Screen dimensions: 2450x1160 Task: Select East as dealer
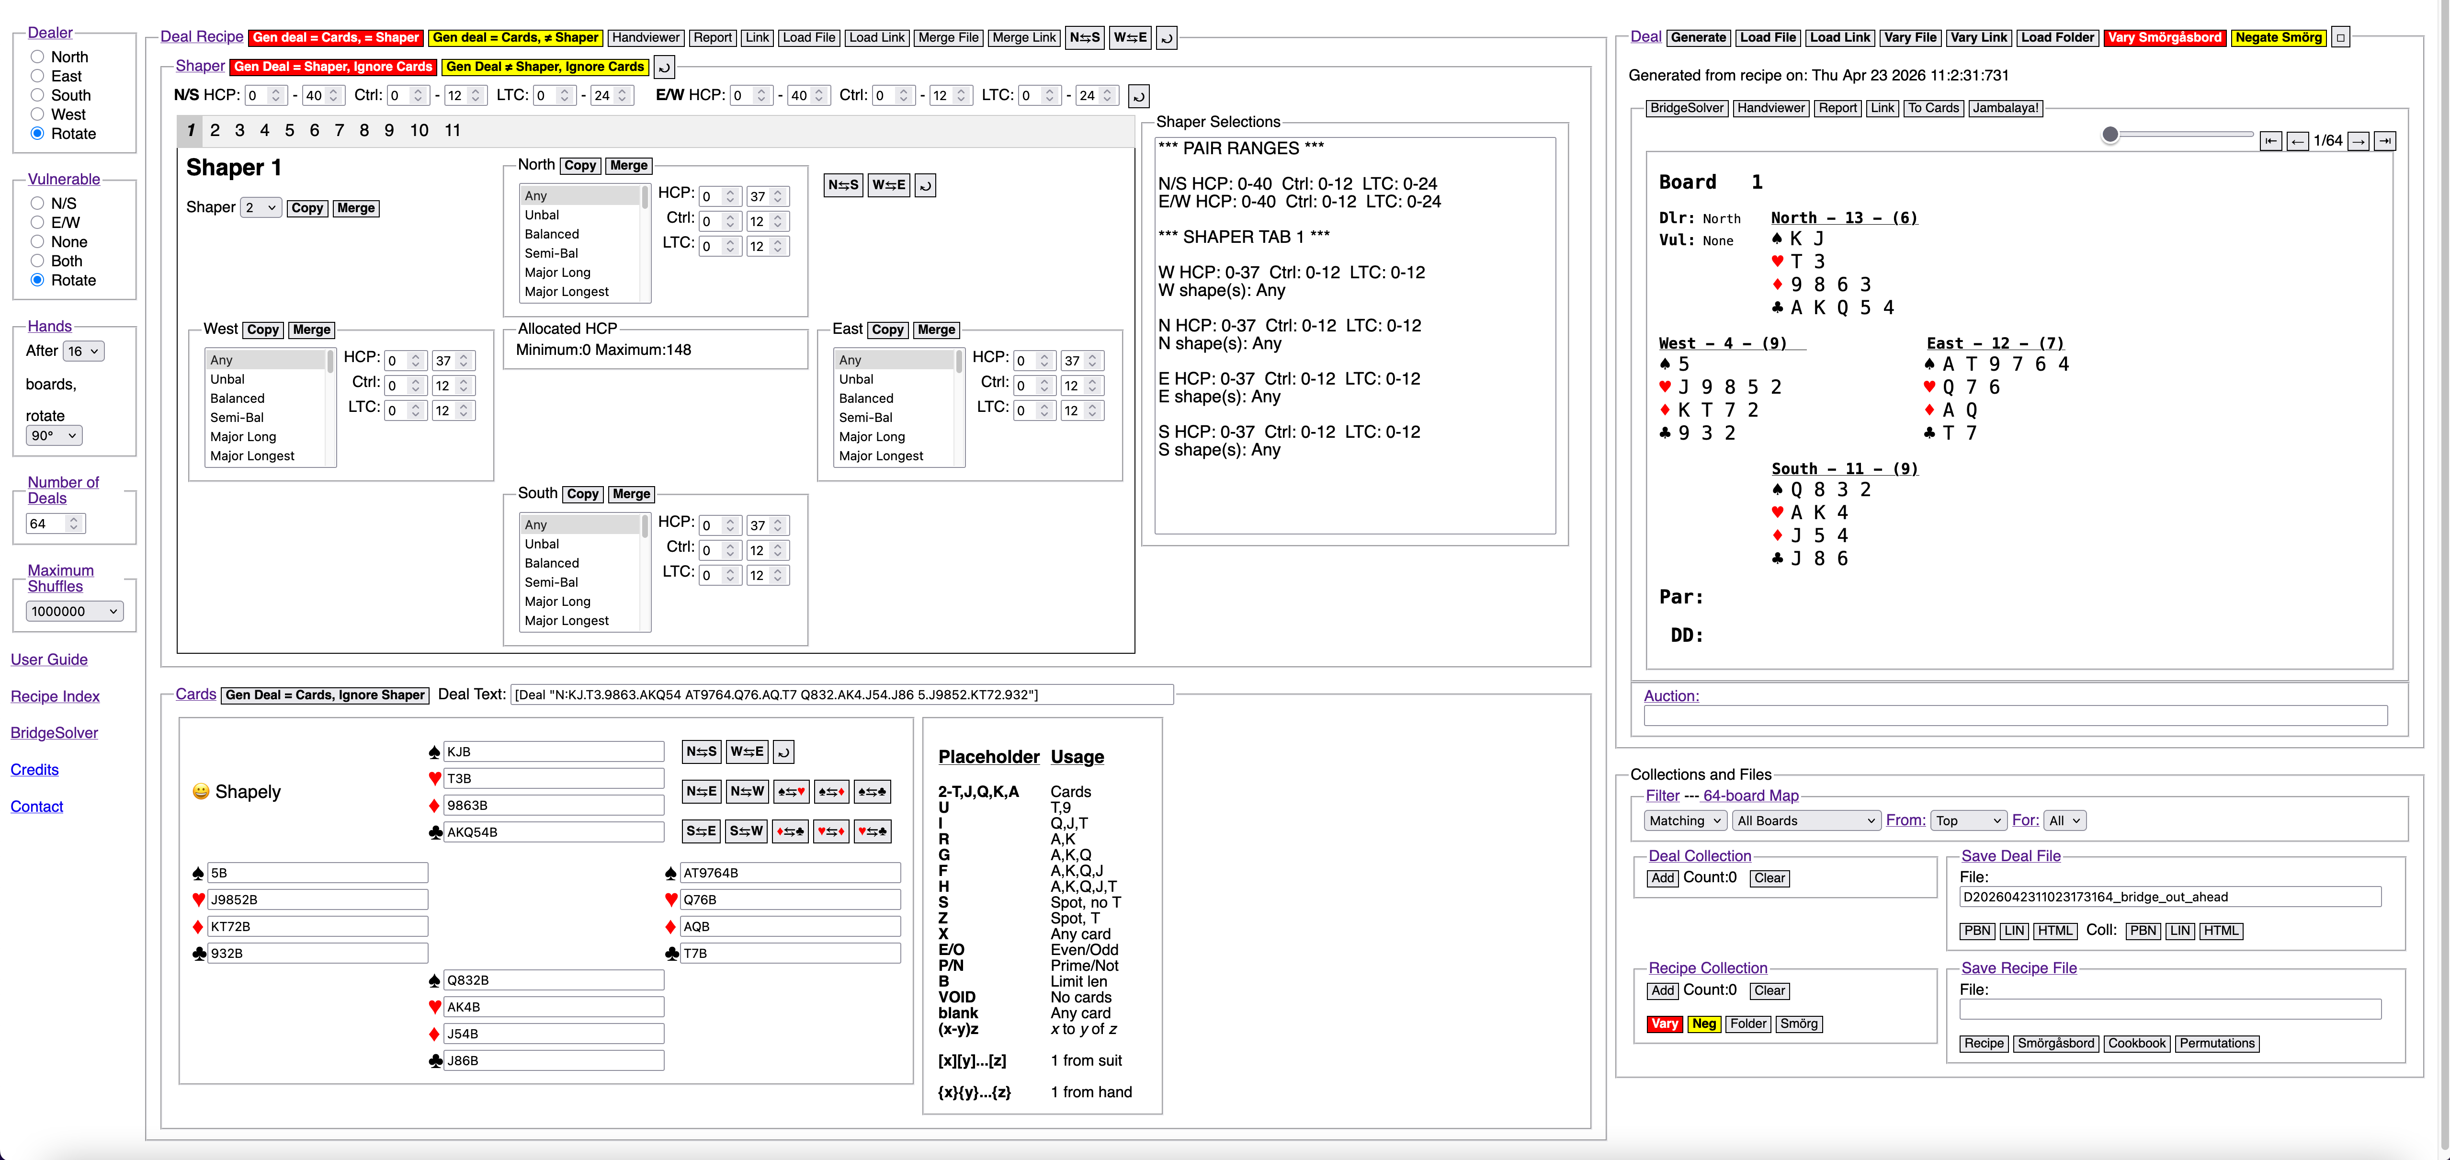click(x=37, y=76)
